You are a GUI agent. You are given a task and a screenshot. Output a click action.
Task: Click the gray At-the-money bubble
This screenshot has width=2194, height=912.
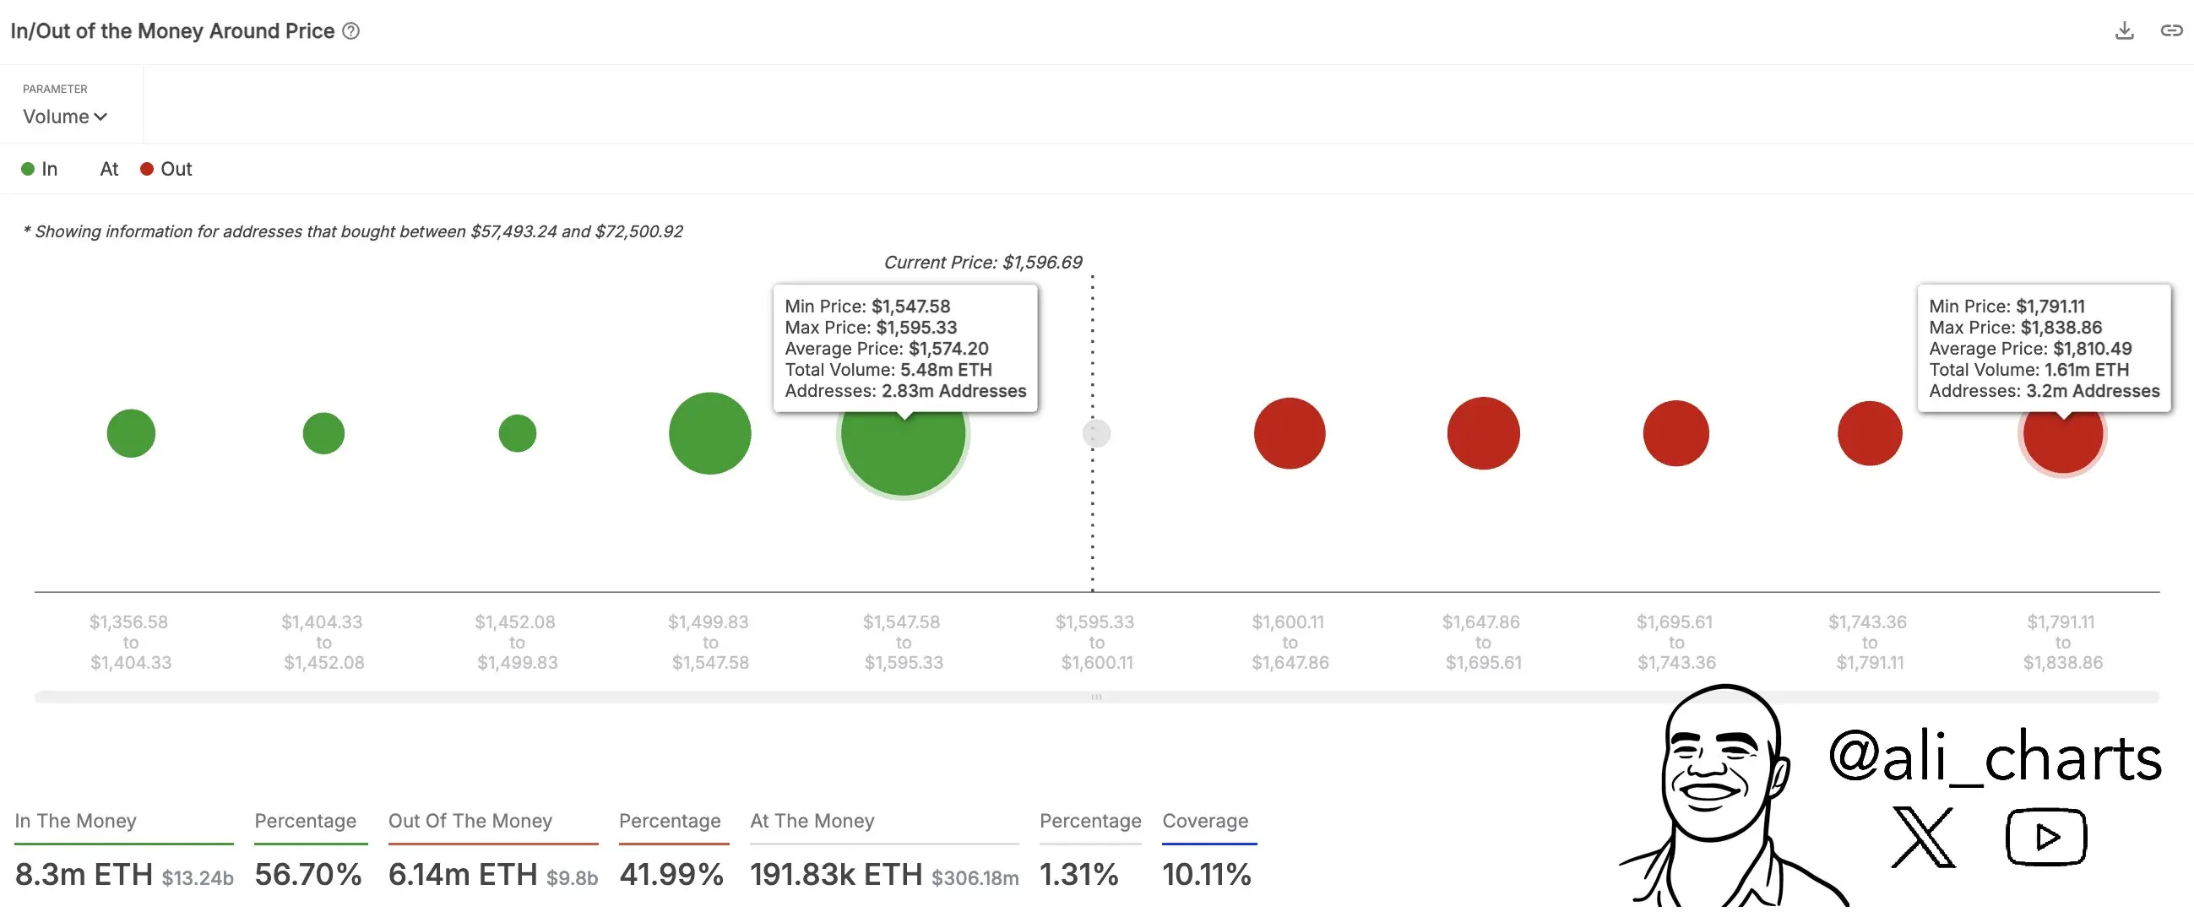(x=1096, y=433)
